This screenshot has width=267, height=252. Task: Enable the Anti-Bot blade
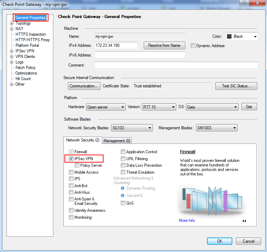pos(71,185)
